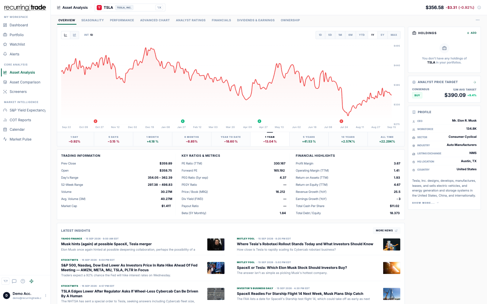Select the 5Y chart range
This screenshot has width=487, height=304.
(x=382, y=35)
